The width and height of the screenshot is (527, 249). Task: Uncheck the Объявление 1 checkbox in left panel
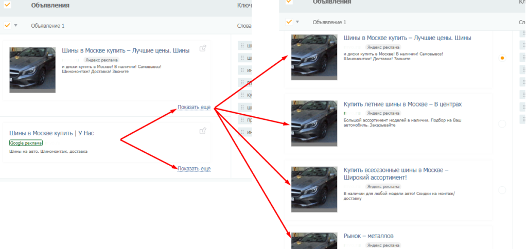point(7,24)
